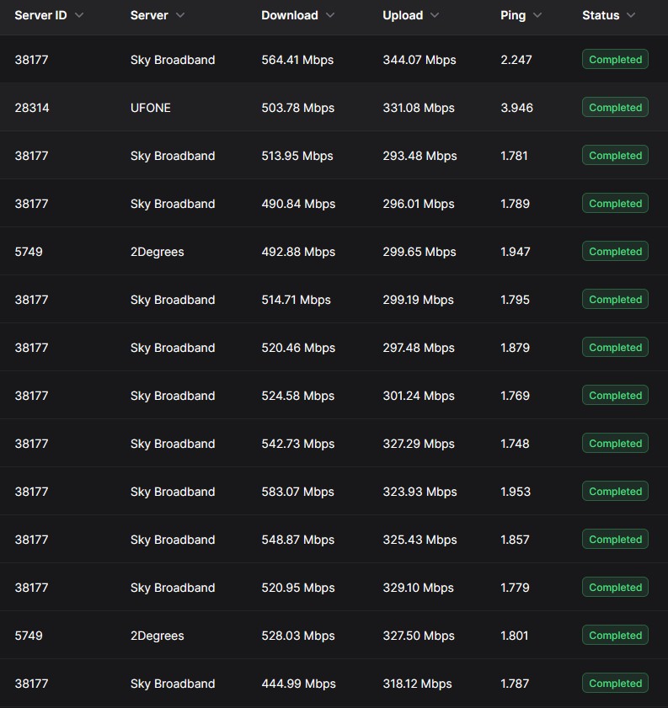Select the ping value 3.946
668x708 pixels.
[x=516, y=108]
